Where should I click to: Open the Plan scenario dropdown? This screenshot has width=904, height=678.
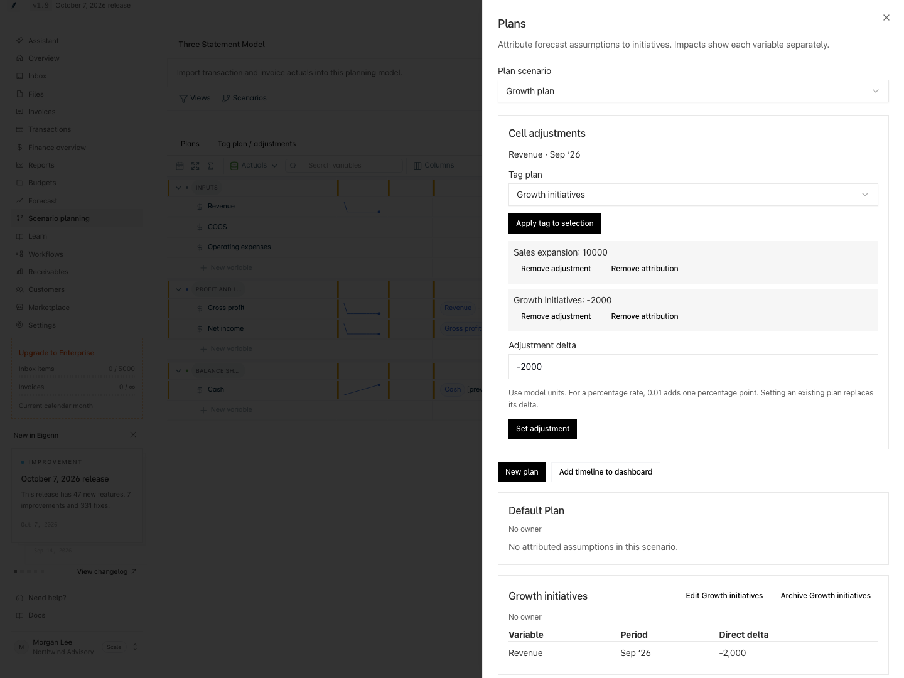tap(693, 91)
